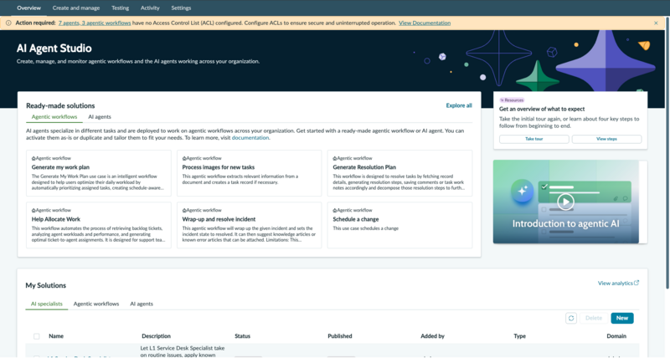Screen dimensions: 670x358
Task: Click the info icon in Action required banner
Action: (x=8, y=23)
